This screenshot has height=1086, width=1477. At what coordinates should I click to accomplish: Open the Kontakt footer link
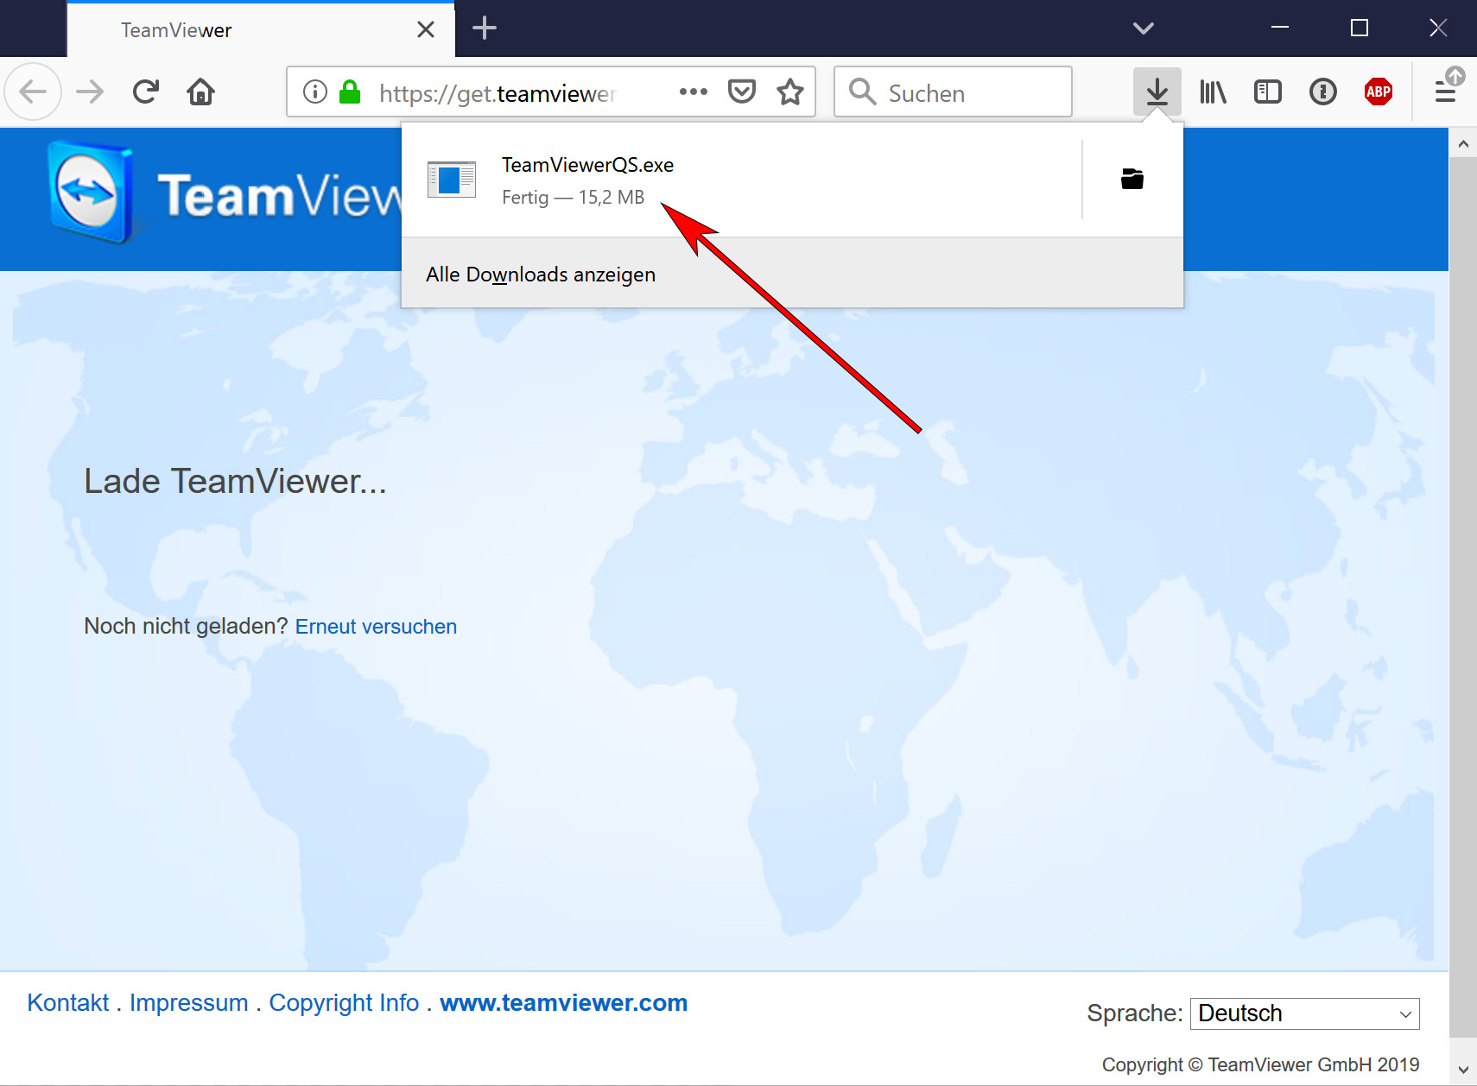[68, 1003]
